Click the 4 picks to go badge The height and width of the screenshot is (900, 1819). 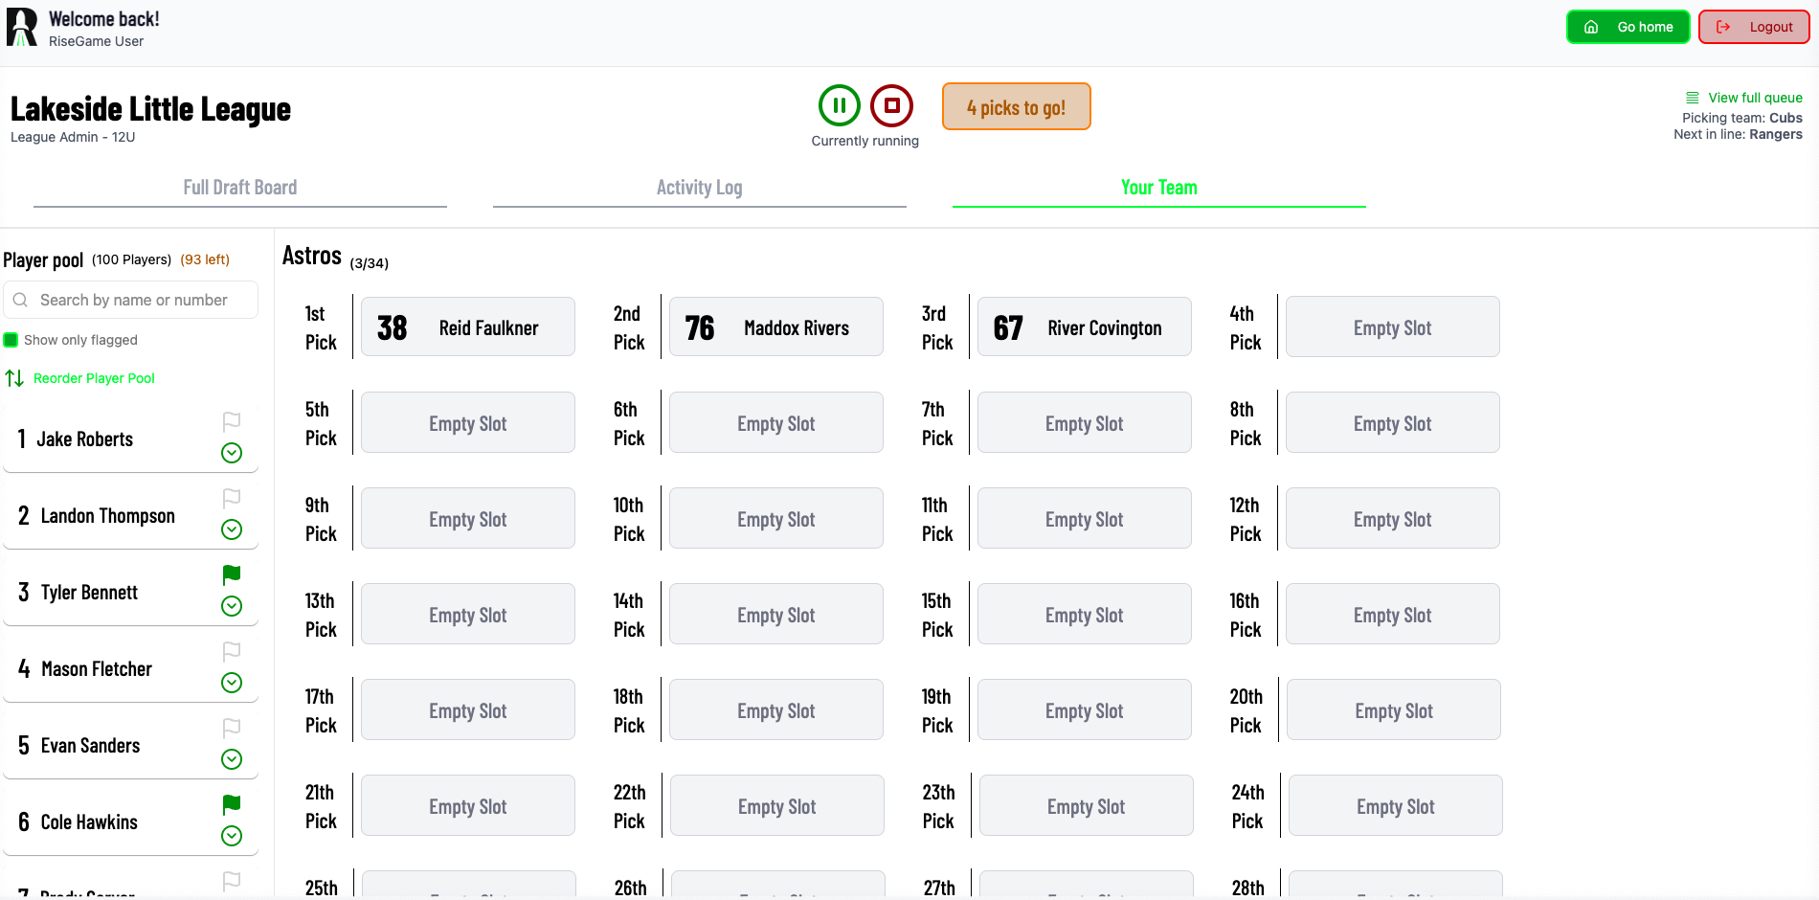(x=1017, y=106)
